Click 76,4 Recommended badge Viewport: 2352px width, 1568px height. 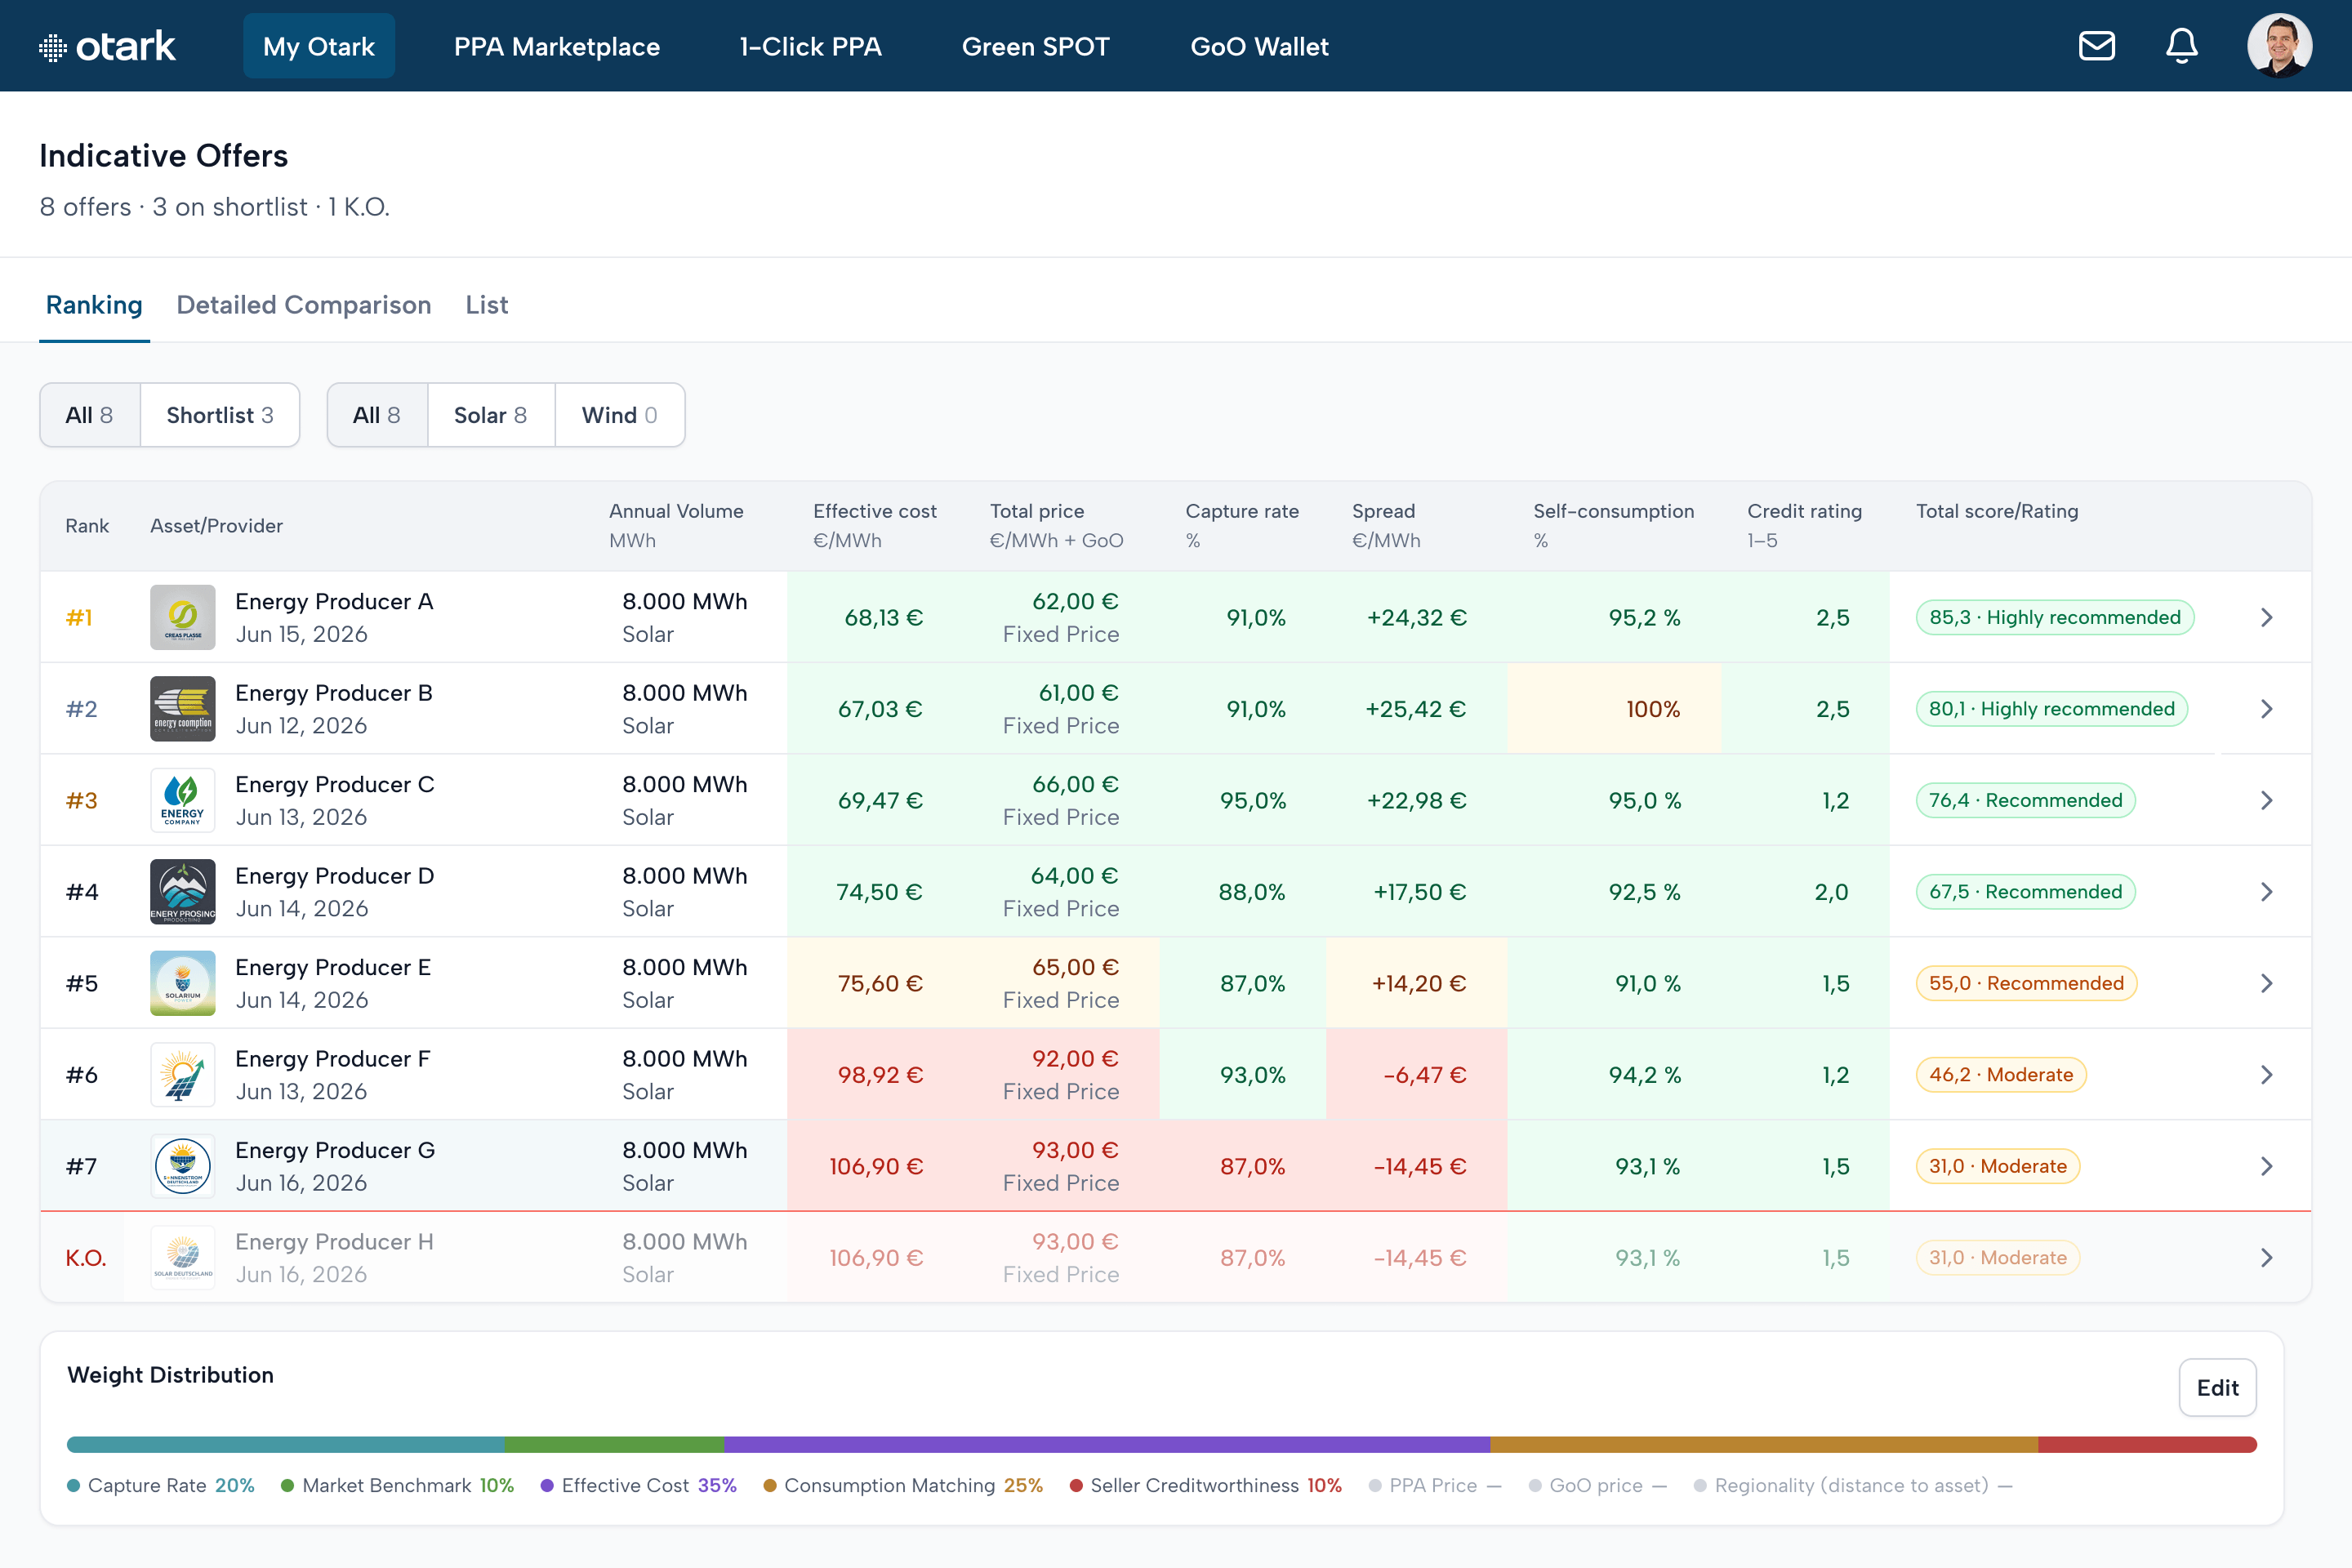tap(2026, 800)
